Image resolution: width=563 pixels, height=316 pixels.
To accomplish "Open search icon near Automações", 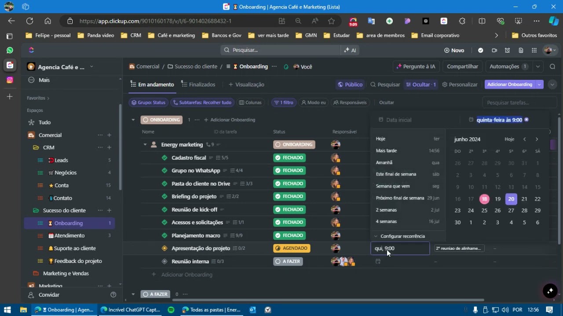I will [x=552, y=67].
